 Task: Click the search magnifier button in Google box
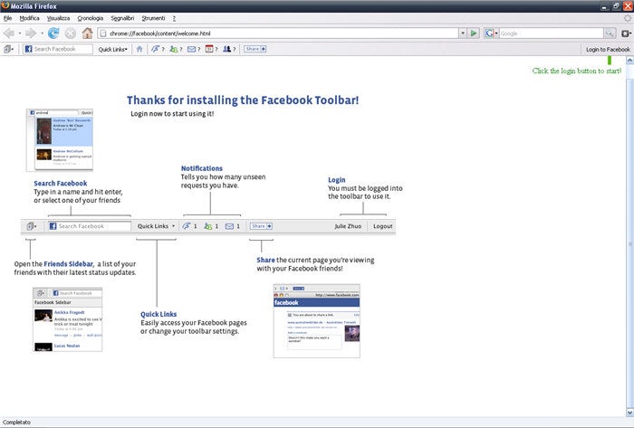610,33
